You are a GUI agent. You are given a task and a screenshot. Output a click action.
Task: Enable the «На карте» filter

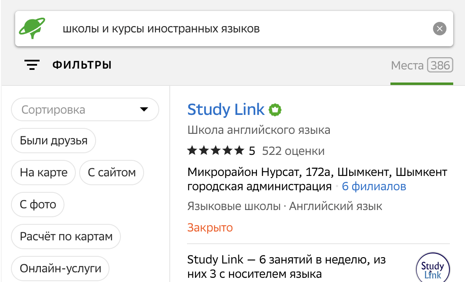[43, 172]
